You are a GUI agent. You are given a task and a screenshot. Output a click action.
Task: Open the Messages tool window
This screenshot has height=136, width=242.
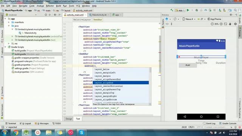[42, 124]
